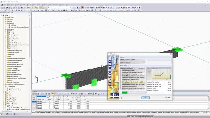Click the Open file toolbar icon

pos(4,8)
